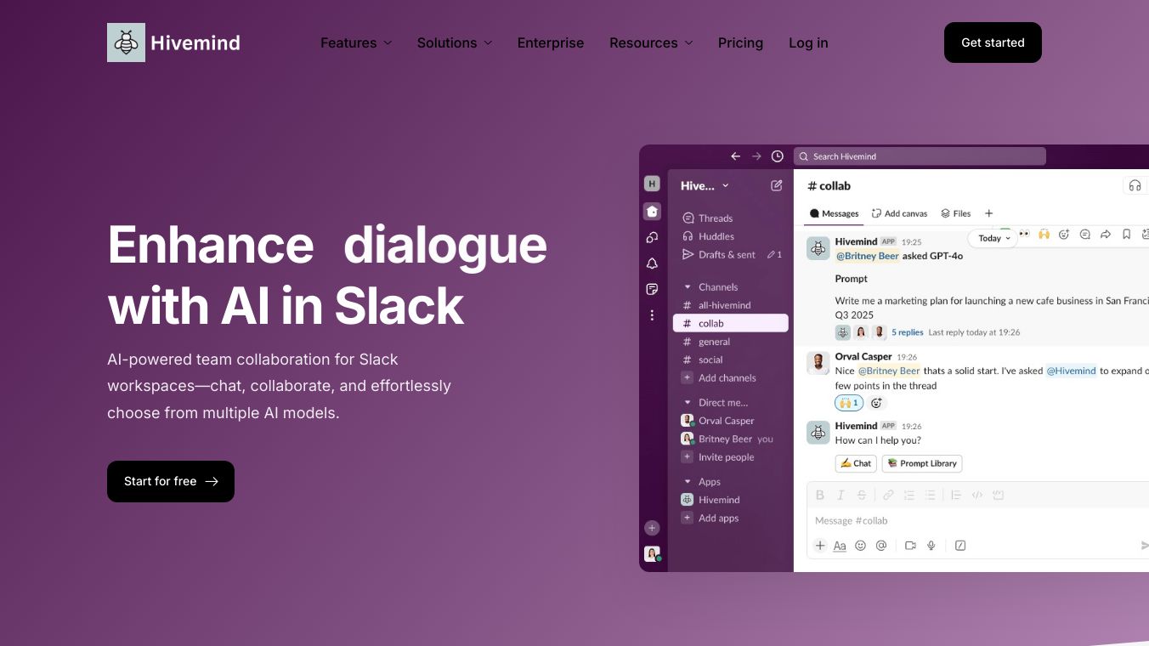Expand the Features dropdown menu
This screenshot has width=1149, height=646.
356,42
